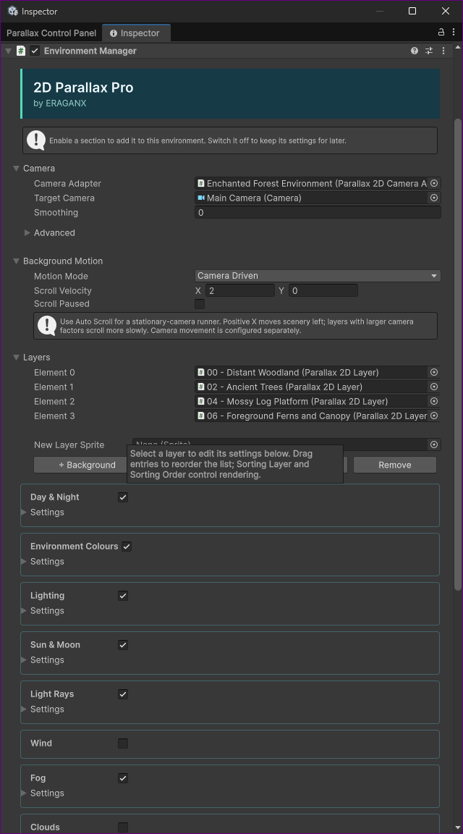Edit Scroll Velocity Y field
The width and height of the screenshot is (463, 834).
[x=323, y=291]
